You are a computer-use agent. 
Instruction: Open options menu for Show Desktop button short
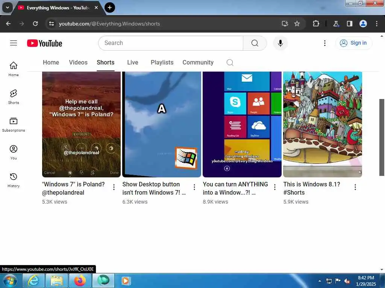(x=194, y=187)
